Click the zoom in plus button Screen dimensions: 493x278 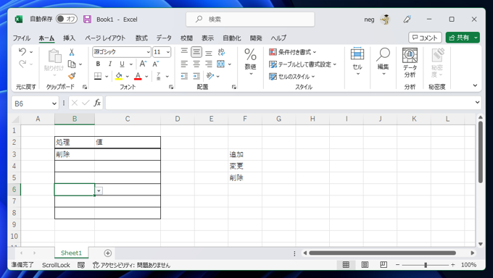click(452, 265)
